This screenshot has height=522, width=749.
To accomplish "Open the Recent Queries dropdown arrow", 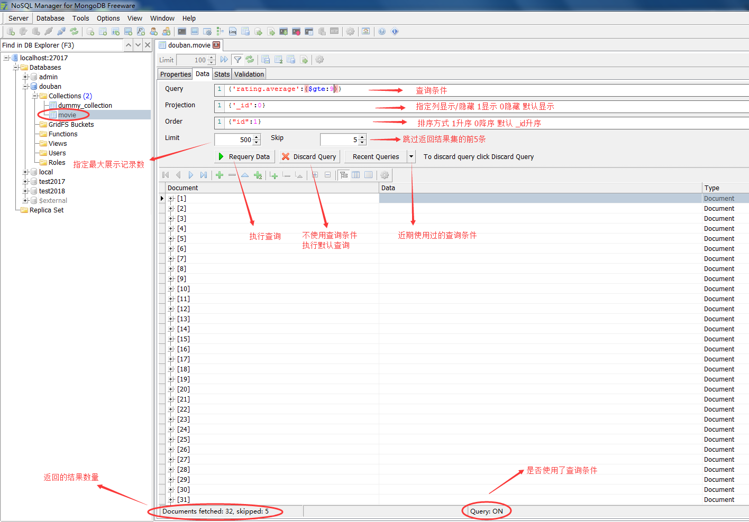I will pyautogui.click(x=411, y=156).
